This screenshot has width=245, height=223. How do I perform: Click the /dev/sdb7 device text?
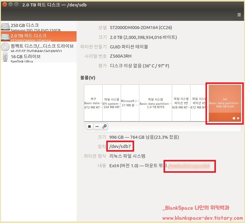point(120,146)
